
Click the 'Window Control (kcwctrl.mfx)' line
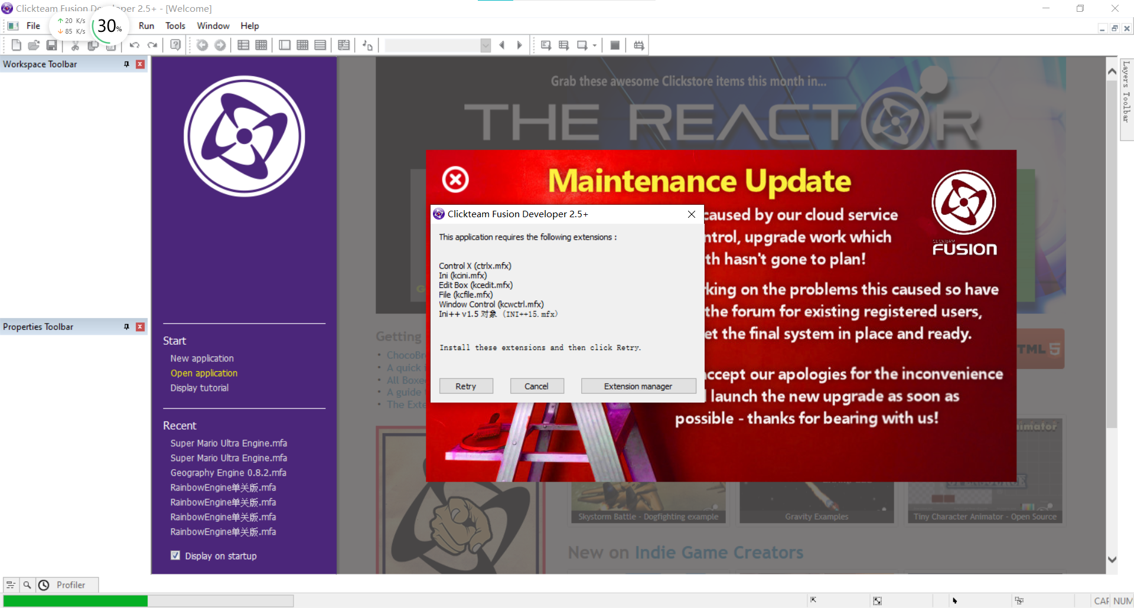491,305
